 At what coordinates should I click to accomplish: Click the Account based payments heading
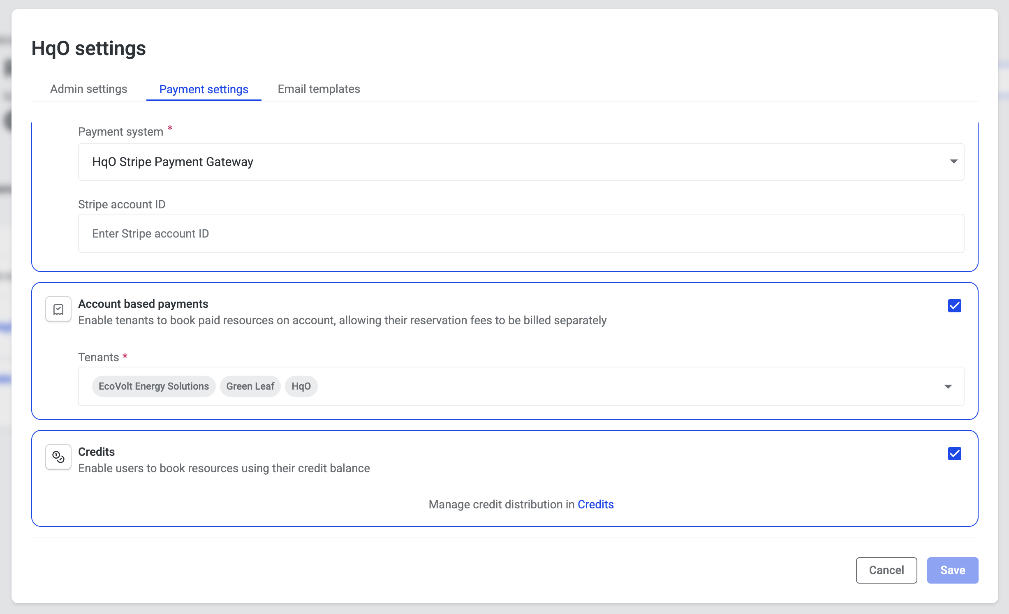click(x=143, y=304)
